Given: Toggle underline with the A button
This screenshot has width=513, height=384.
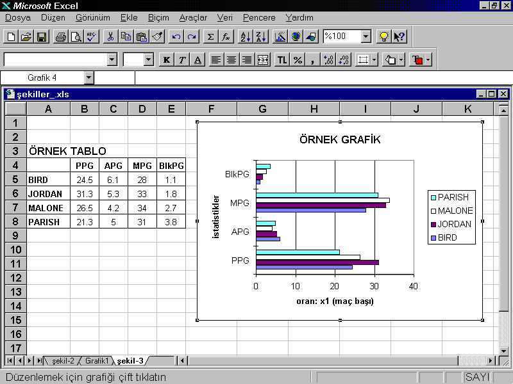Looking at the screenshot, I should tap(198, 60).
